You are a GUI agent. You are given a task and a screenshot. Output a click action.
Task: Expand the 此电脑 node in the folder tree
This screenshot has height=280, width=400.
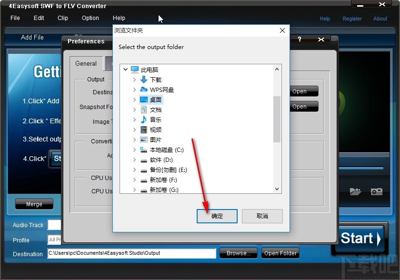click(x=126, y=69)
